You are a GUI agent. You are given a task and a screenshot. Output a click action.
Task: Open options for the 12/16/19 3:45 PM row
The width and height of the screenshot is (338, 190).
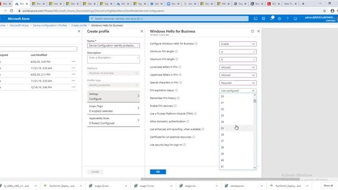click(x=73, y=87)
